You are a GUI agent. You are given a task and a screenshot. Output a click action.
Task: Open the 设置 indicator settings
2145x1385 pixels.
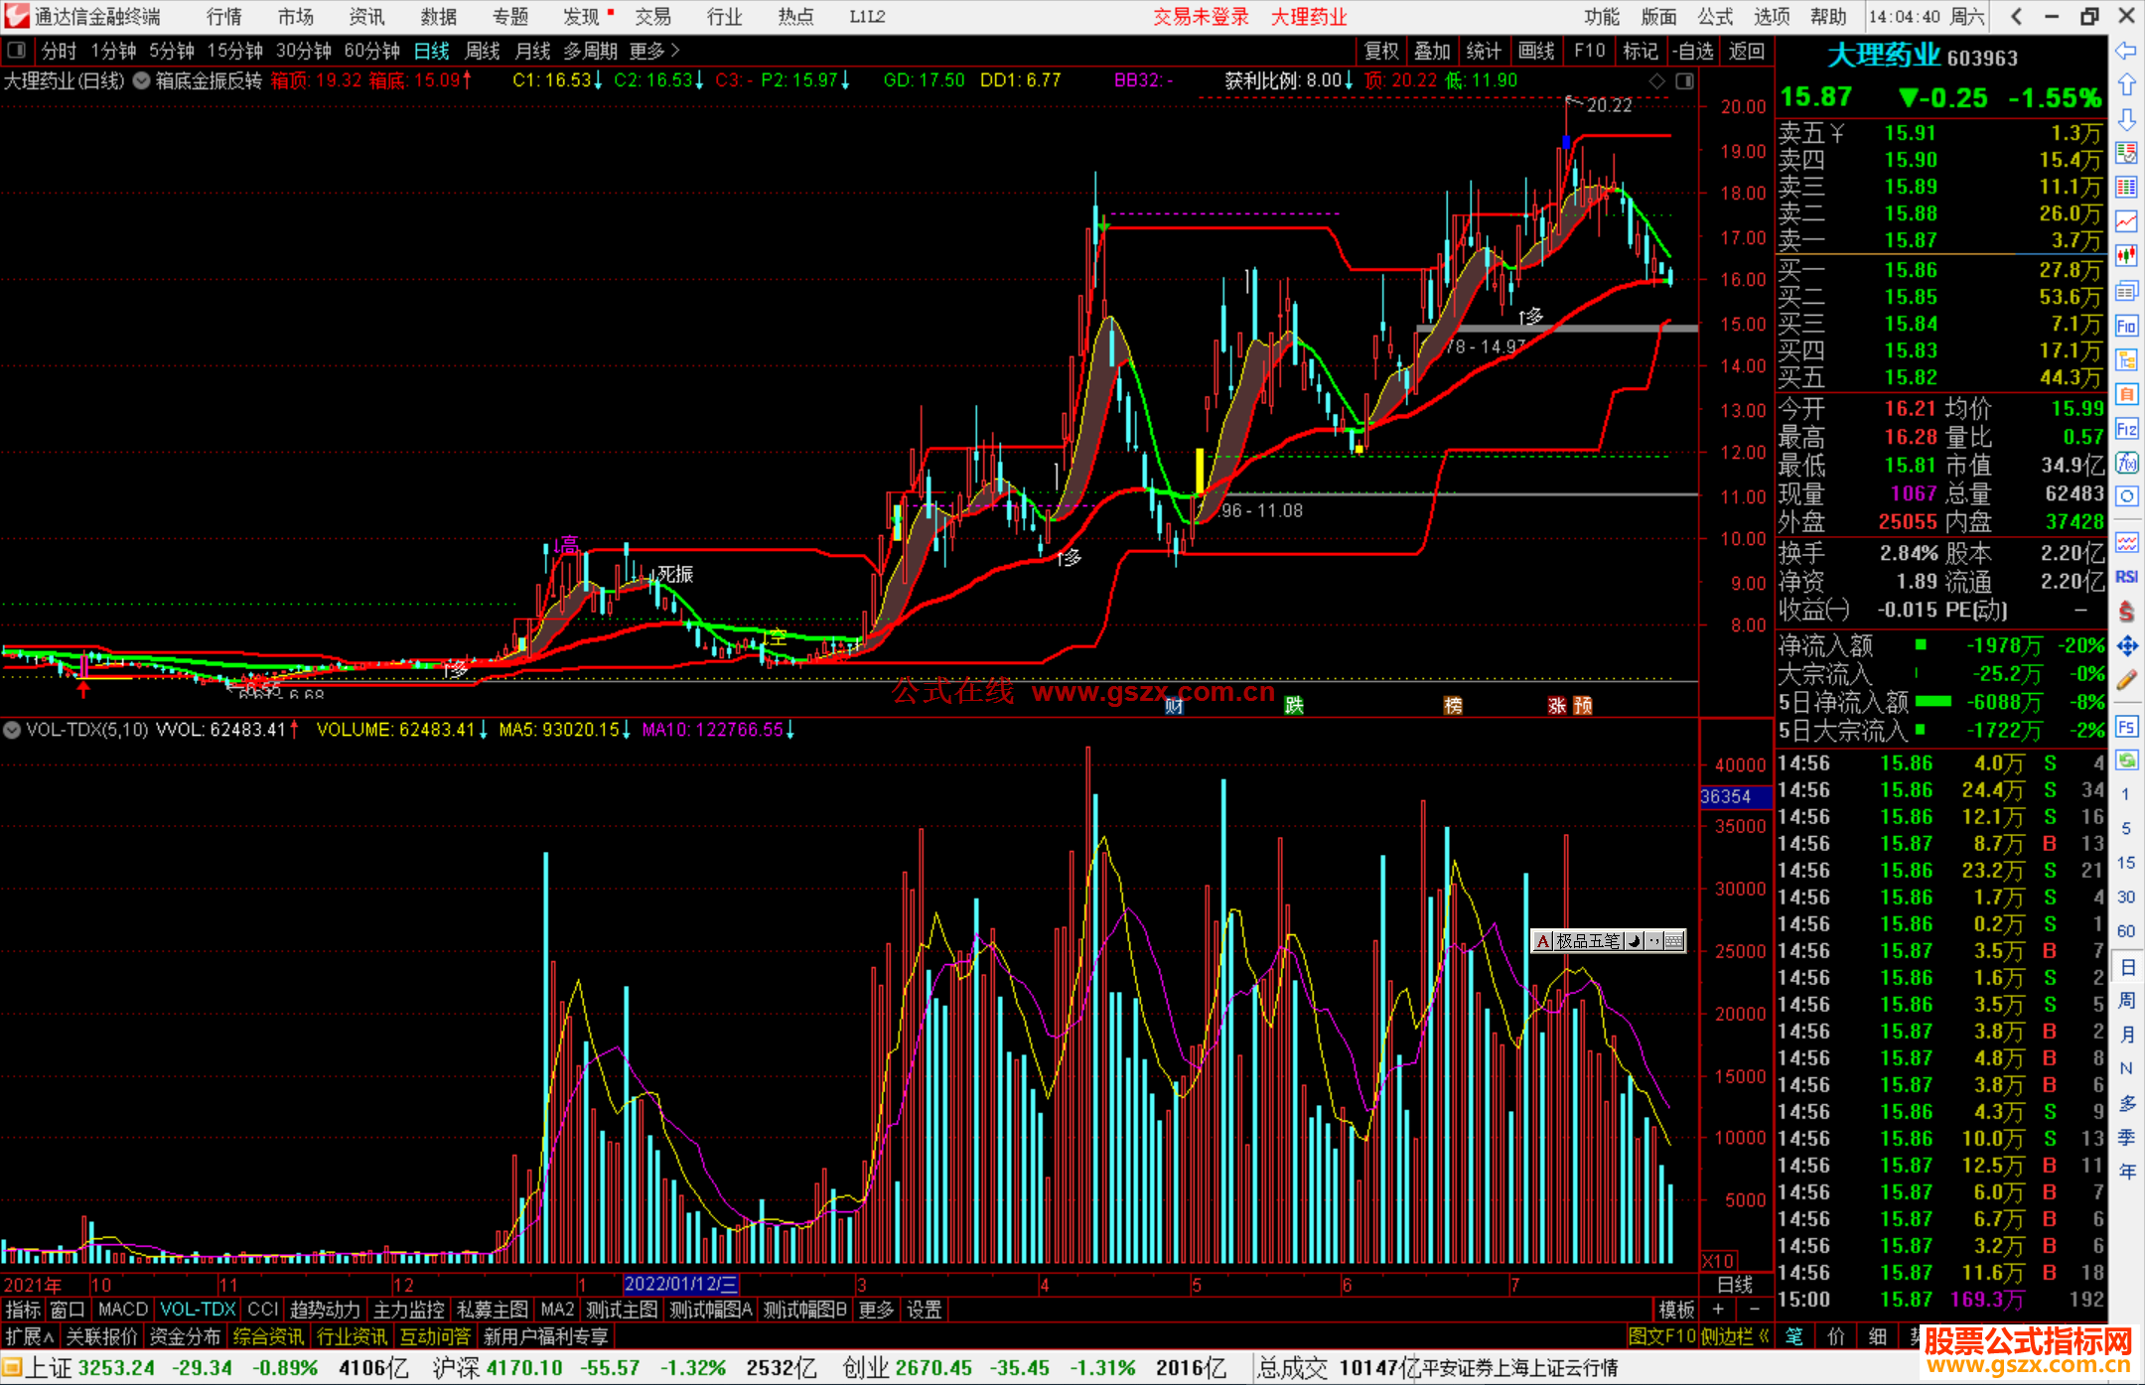924,1310
